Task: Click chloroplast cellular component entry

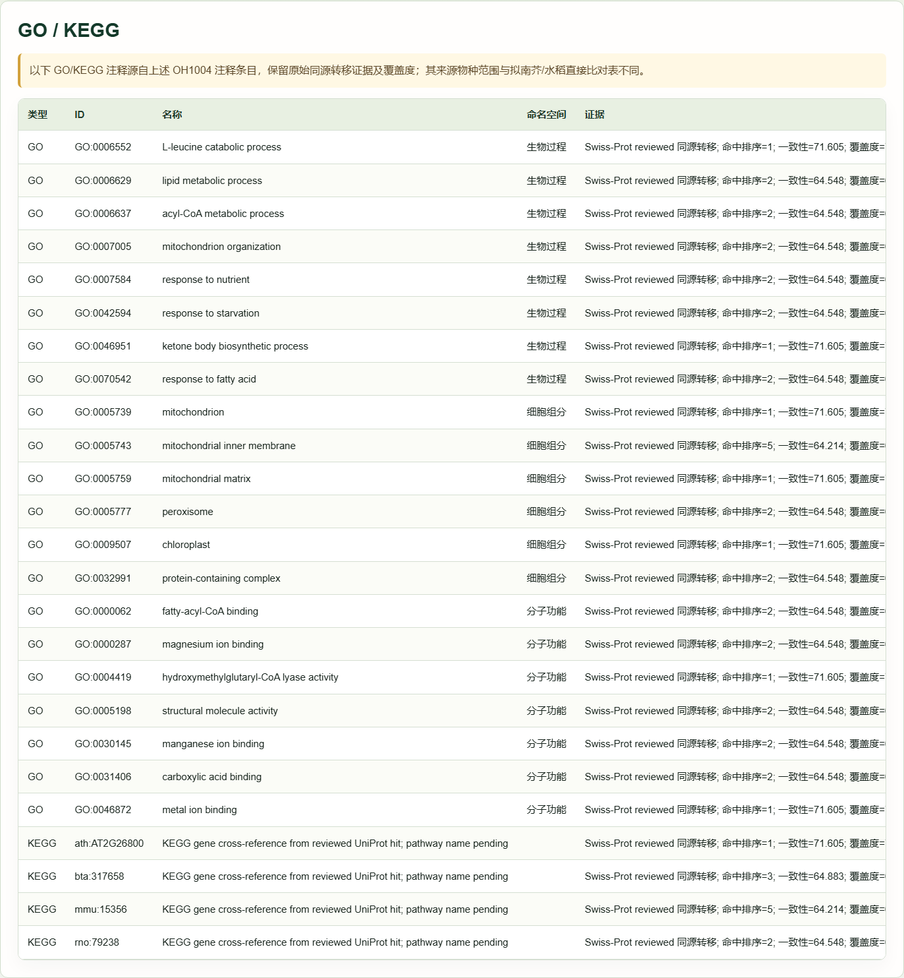Action: (x=186, y=545)
